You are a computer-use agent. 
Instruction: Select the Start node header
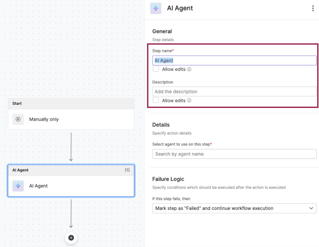pos(71,104)
